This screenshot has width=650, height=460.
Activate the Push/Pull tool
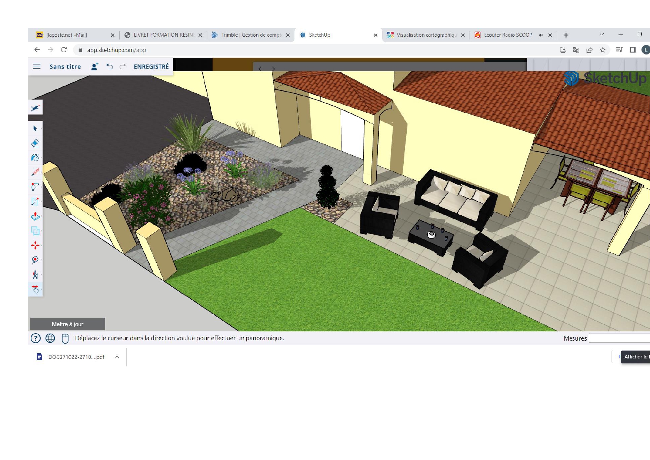[35, 216]
